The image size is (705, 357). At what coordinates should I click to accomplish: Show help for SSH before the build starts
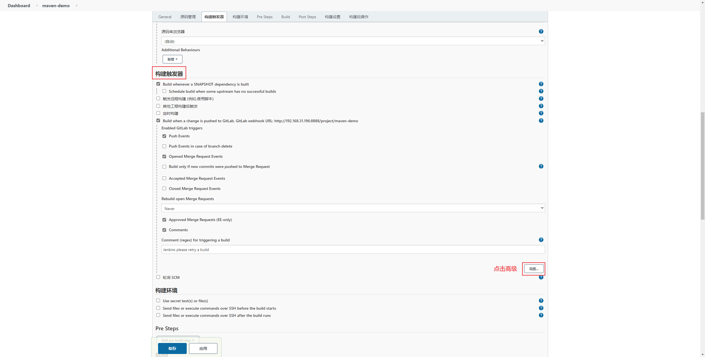click(x=541, y=308)
